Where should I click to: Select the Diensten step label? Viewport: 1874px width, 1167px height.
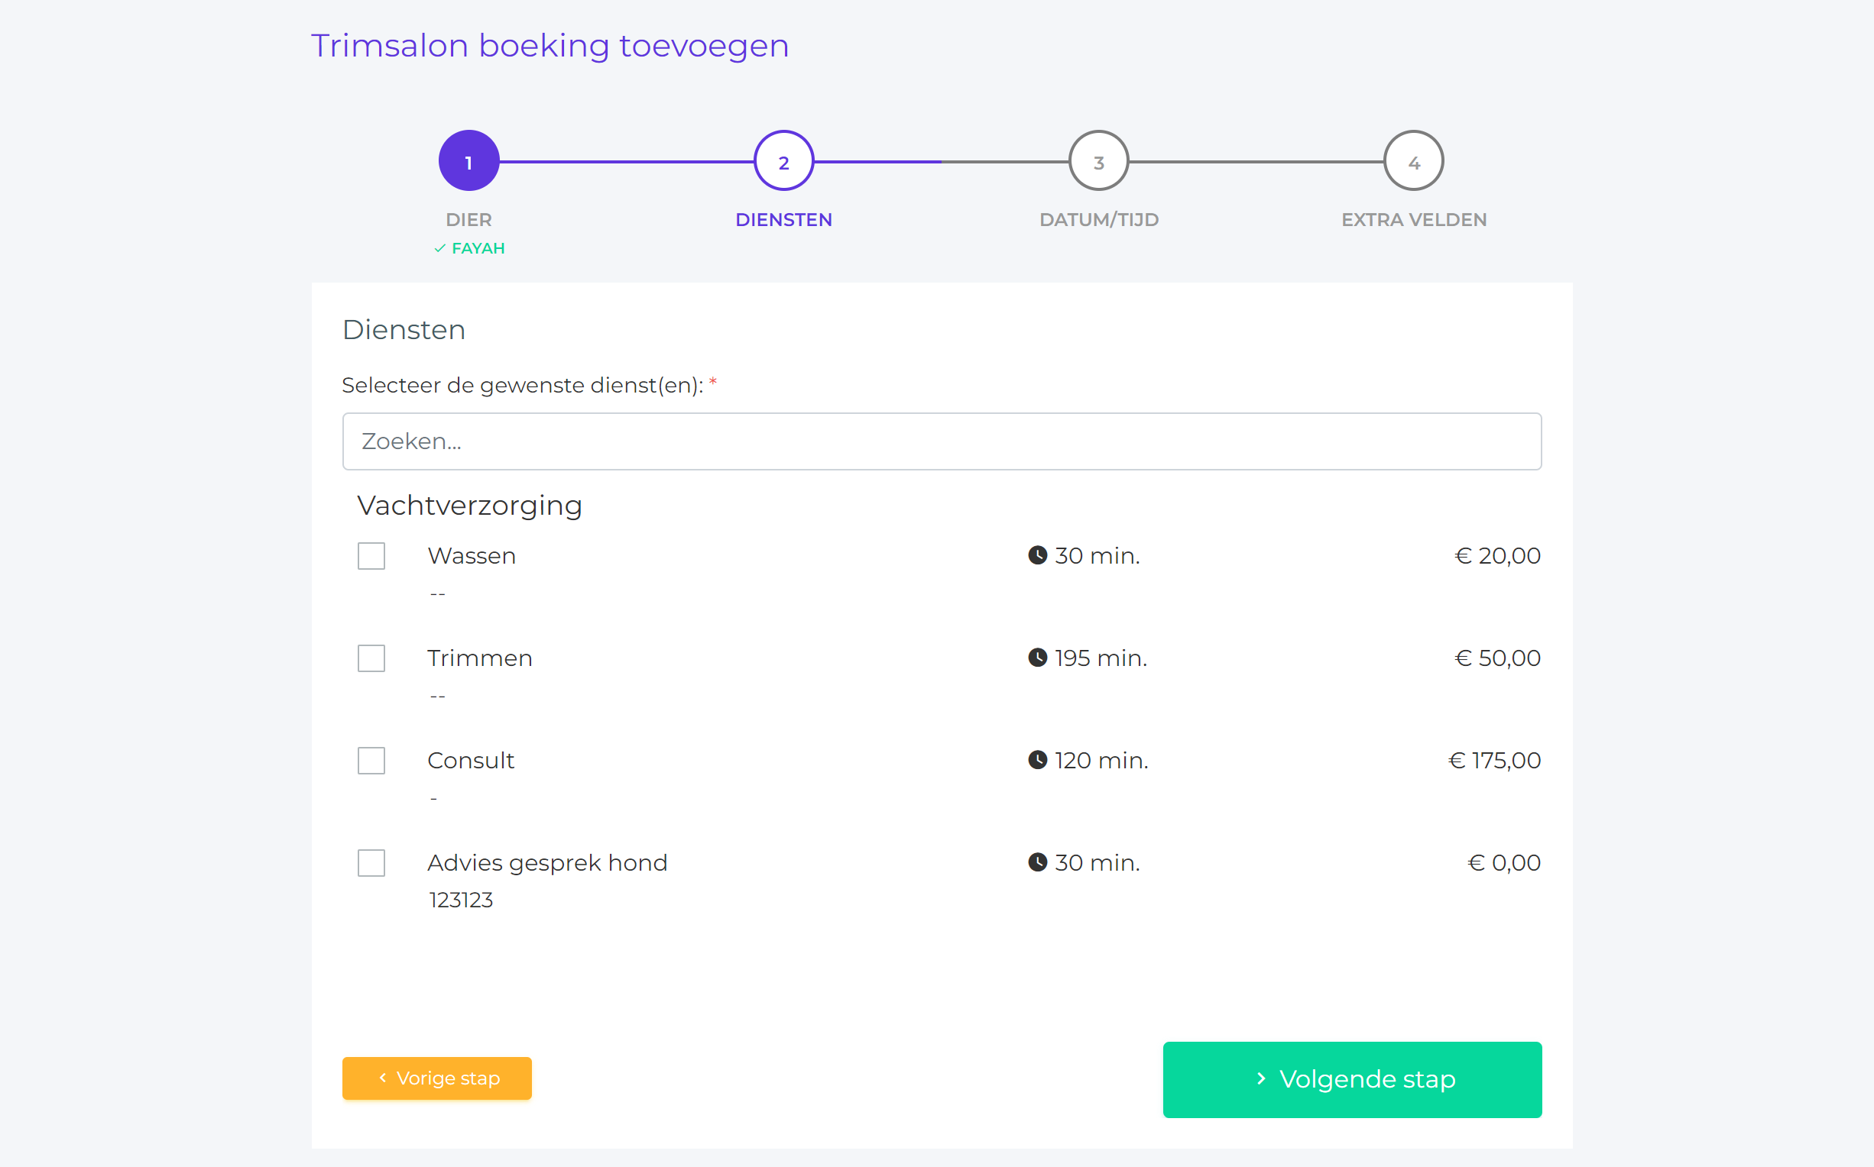783,220
